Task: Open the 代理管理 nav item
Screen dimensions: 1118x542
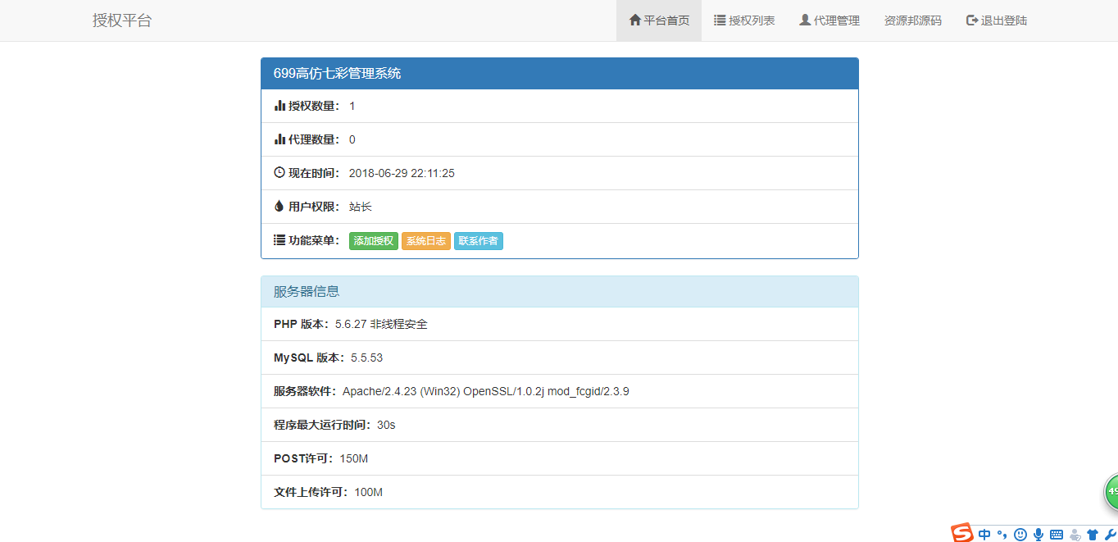Action: click(829, 20)
